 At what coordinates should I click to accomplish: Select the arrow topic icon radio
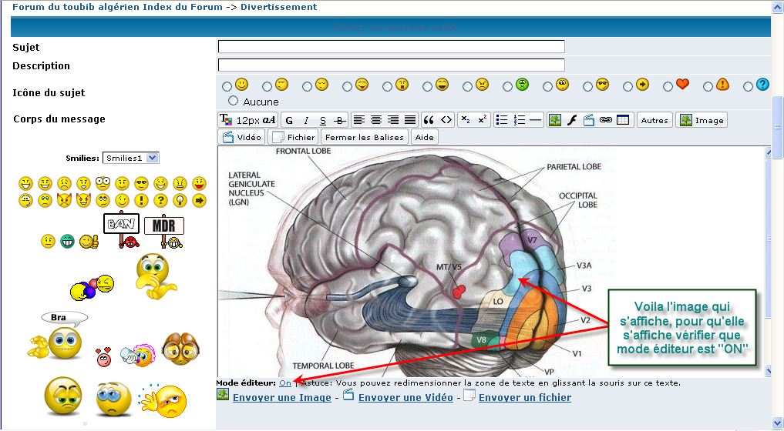click(628, 86)
